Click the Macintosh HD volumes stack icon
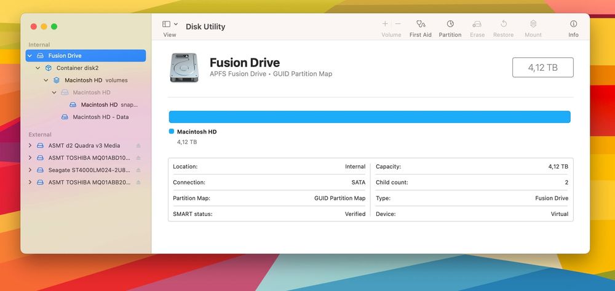615x291 pixels. point(57,80)
